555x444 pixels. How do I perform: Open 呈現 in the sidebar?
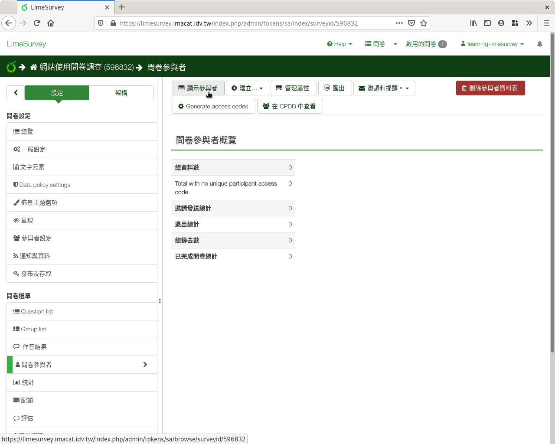tap(82, 220)
